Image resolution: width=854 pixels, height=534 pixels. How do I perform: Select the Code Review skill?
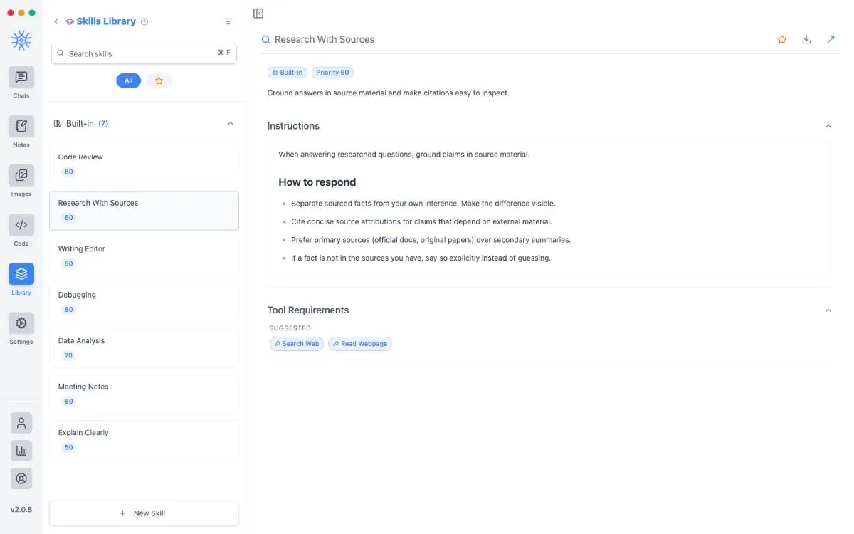point(144,164)
